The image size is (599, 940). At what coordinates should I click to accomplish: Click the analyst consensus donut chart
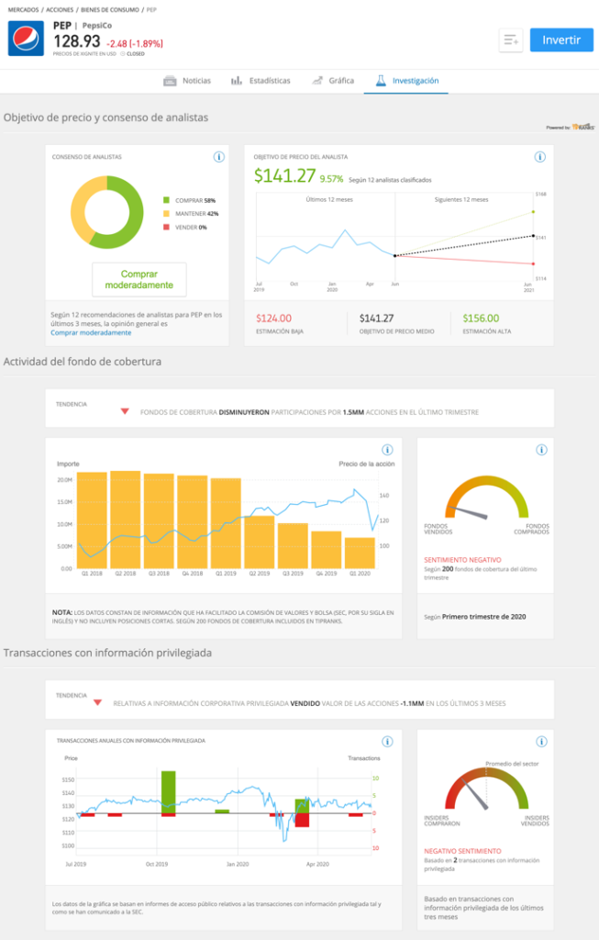pos(107,212)
